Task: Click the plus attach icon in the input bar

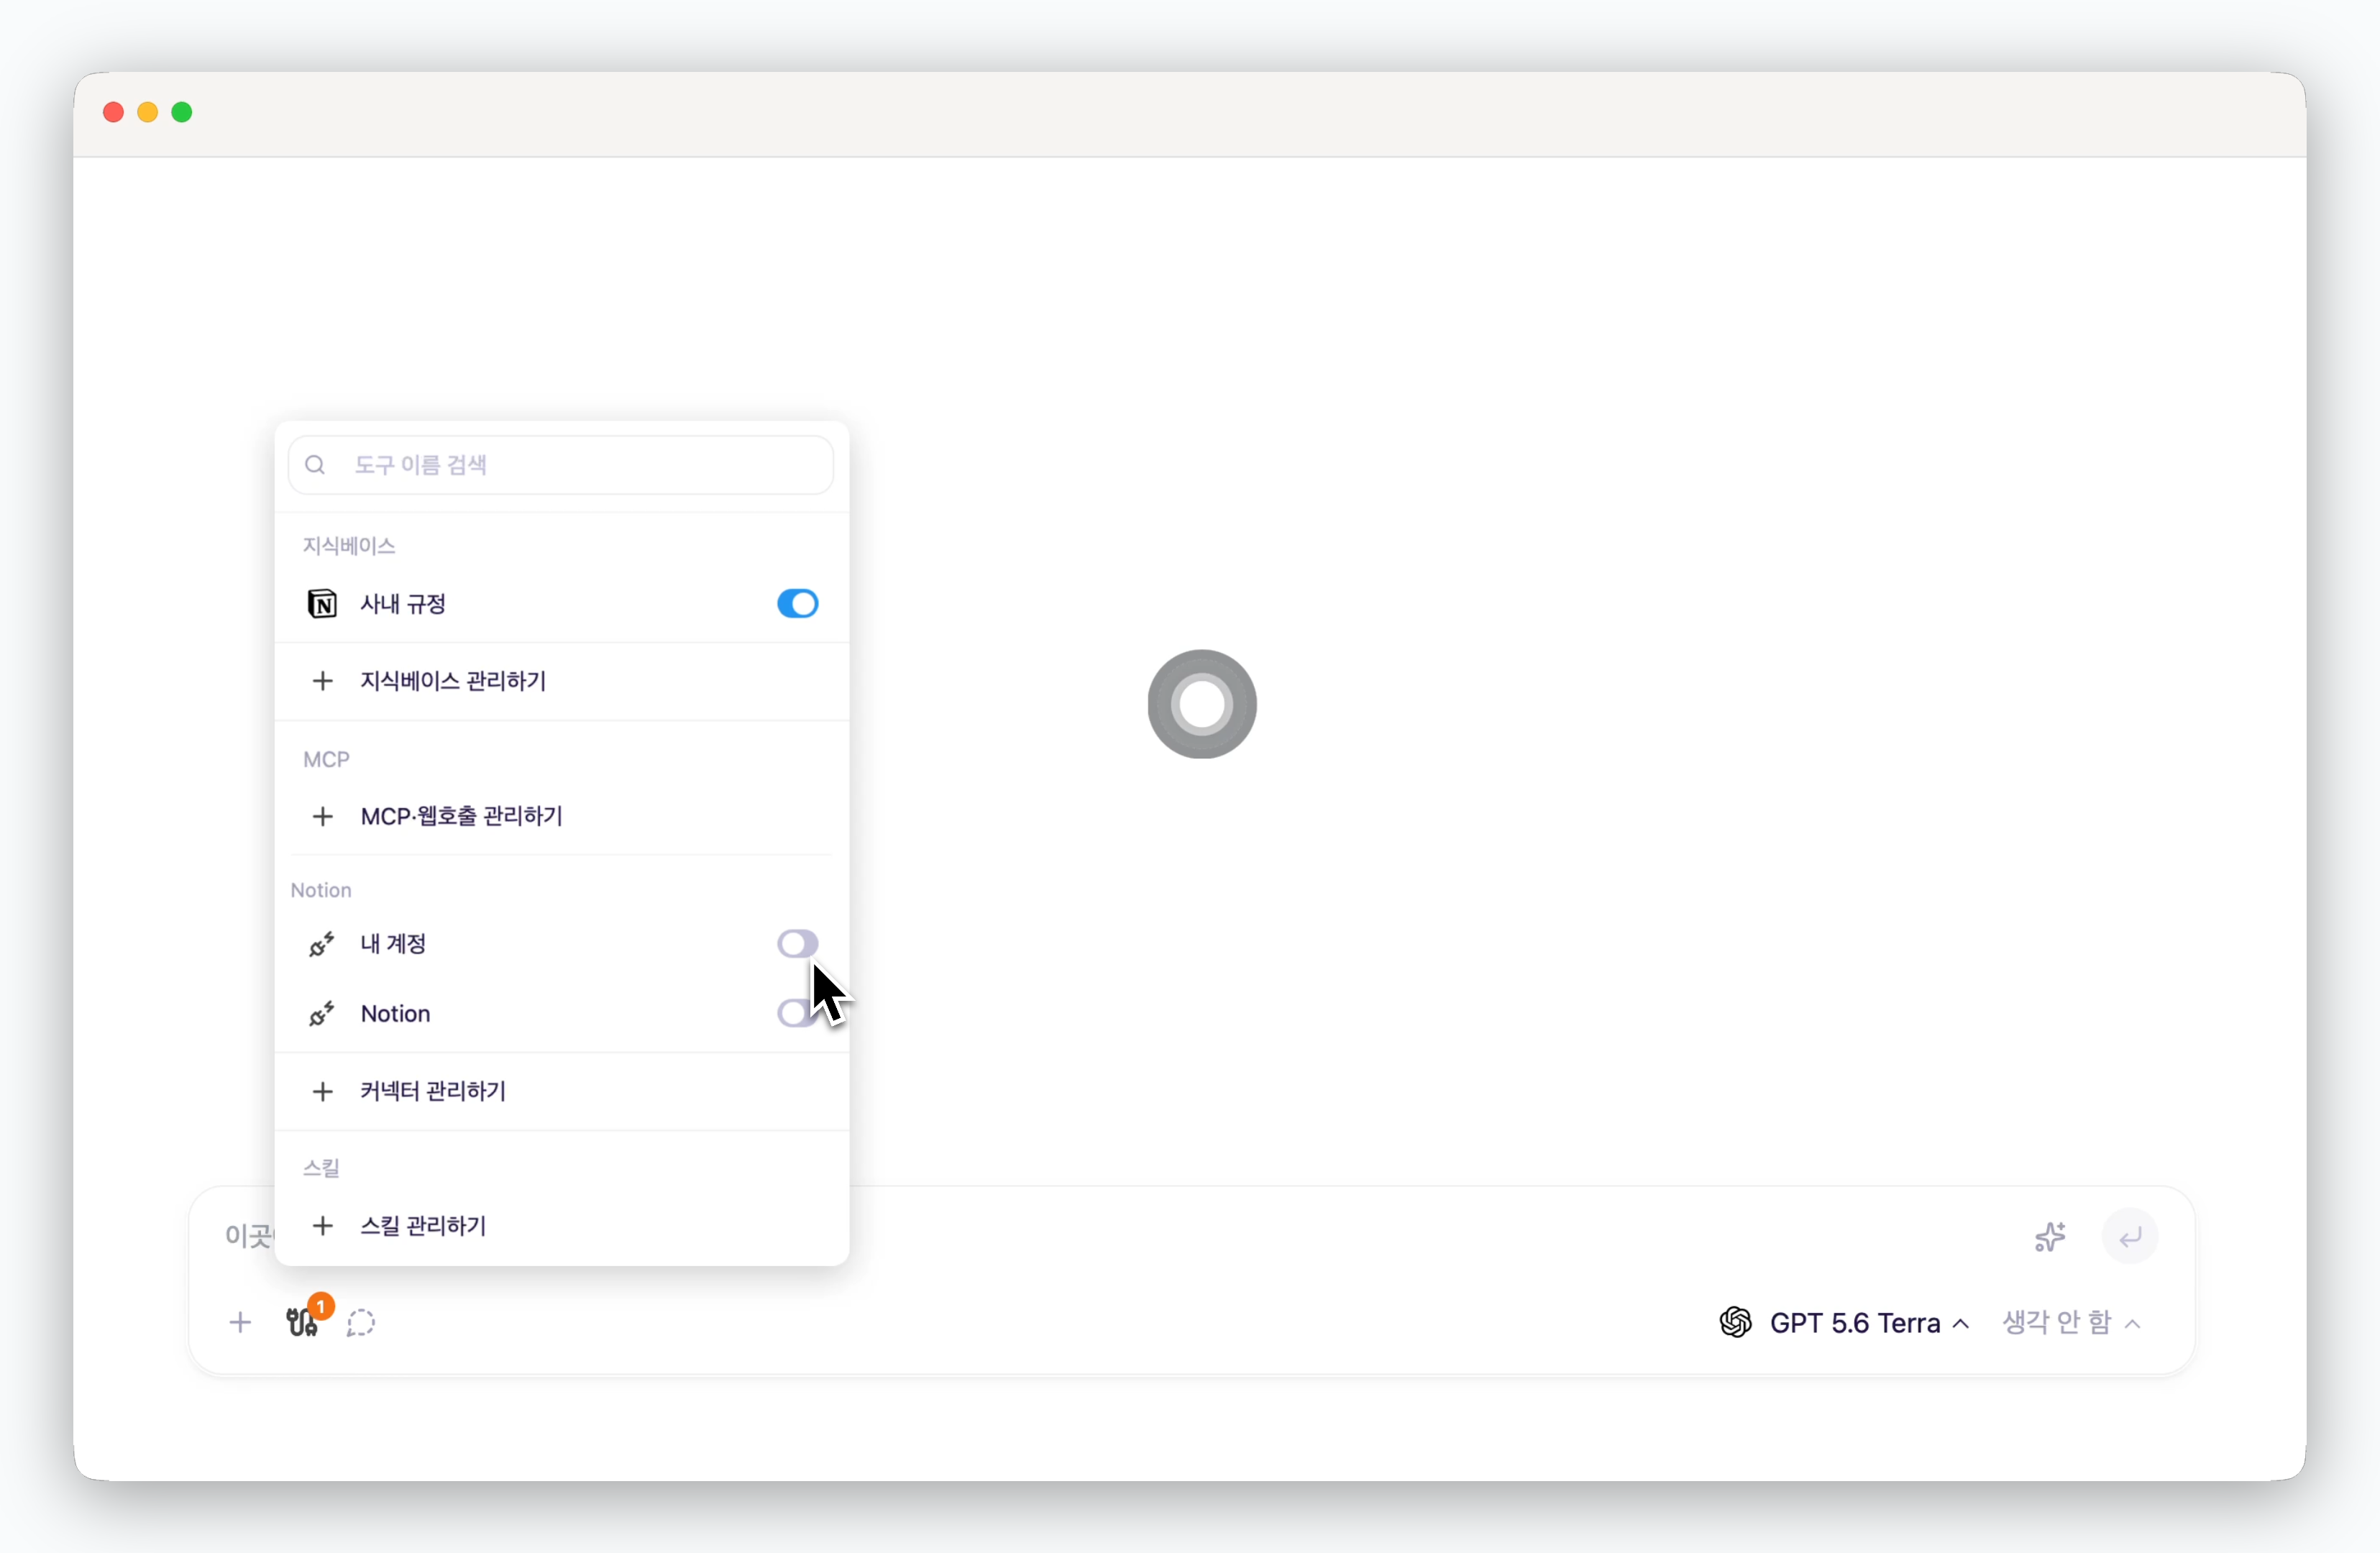Action: (240, 1322)
